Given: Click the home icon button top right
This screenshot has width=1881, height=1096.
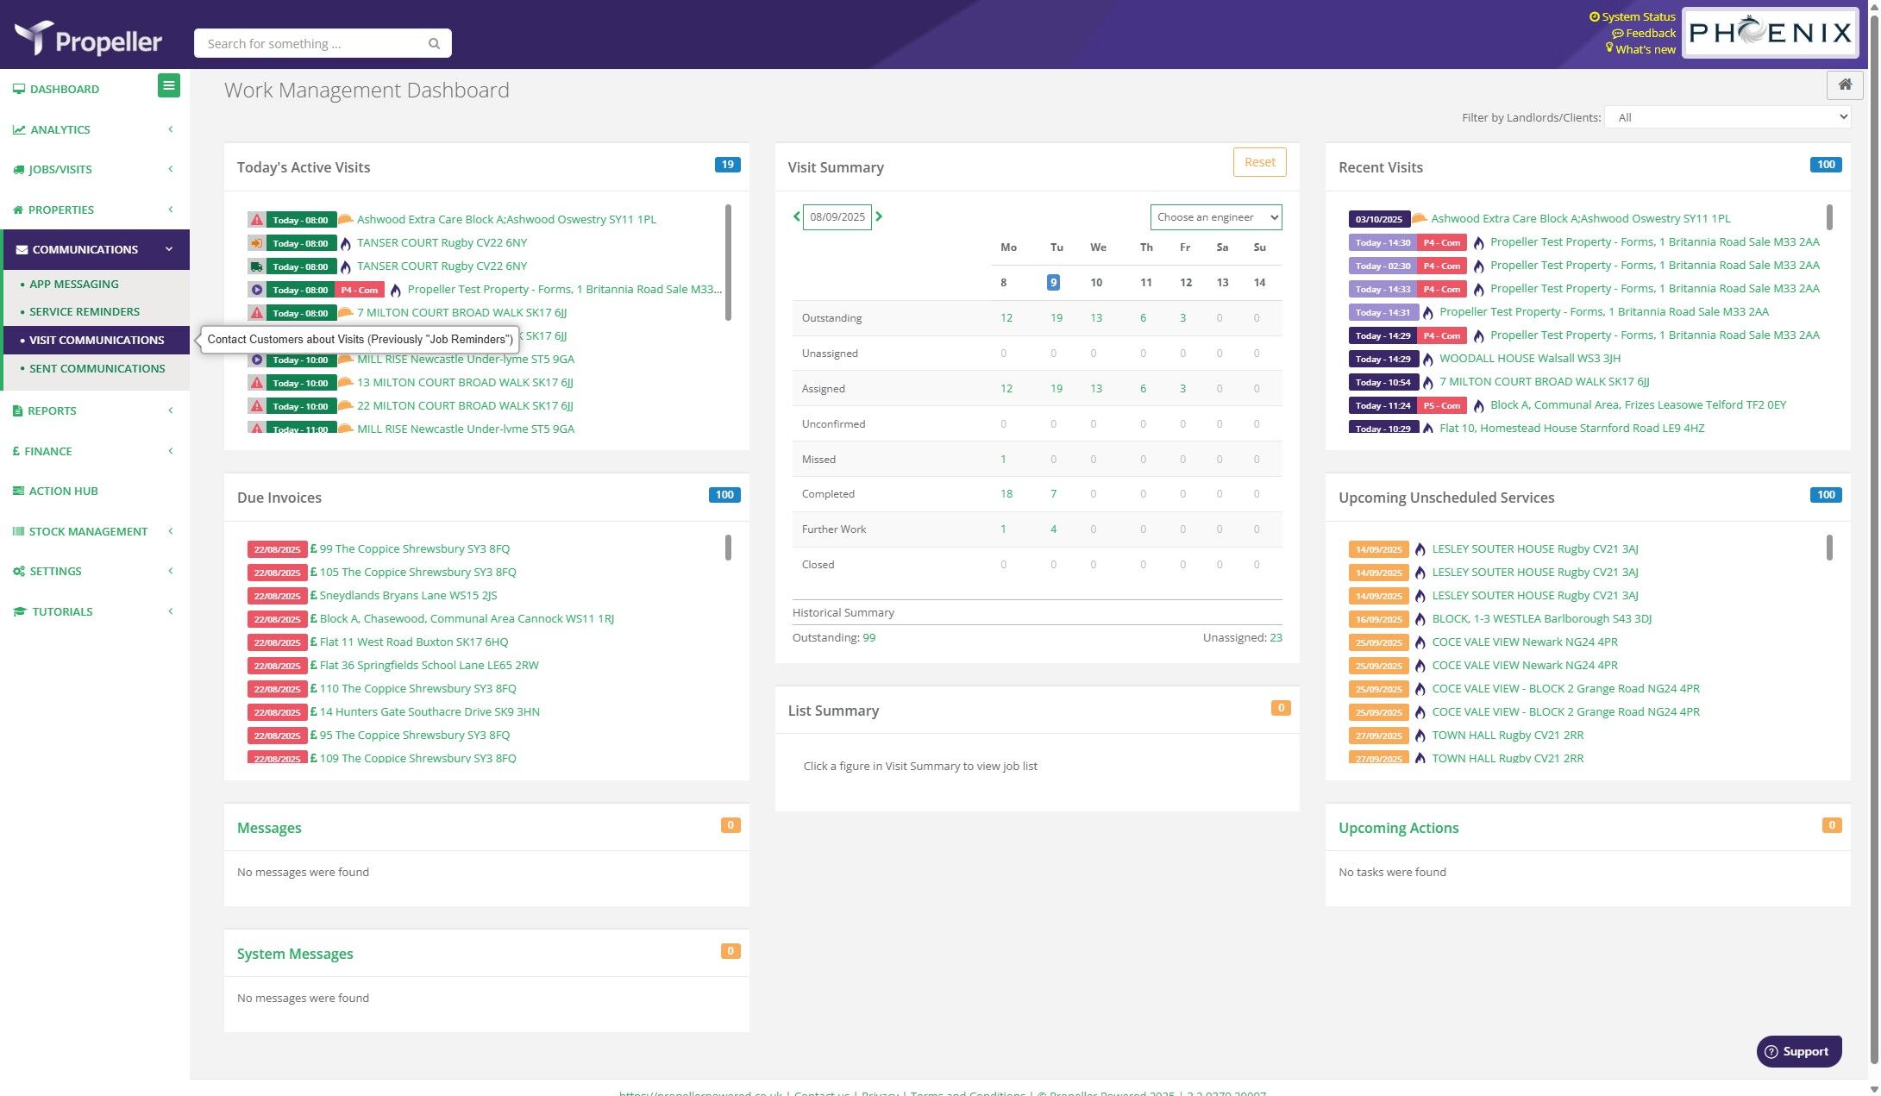Looking at the screenshot, I should pyautogui.click(x=1845, y=85).
